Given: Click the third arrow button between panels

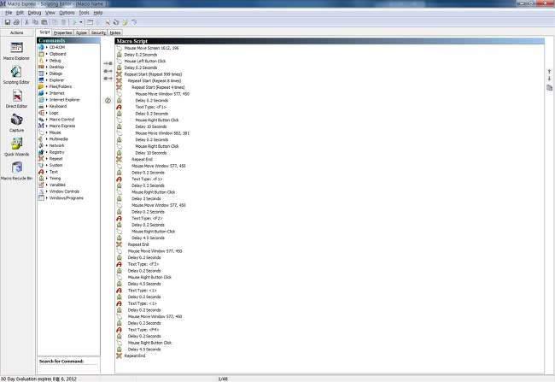Looking at the screenshot, I should (108, 79).
